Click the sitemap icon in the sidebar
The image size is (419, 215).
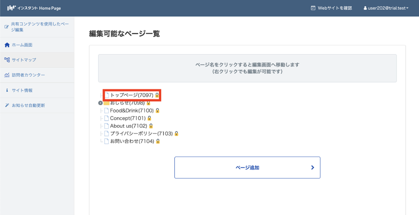pyautogui.click(x=7, y=60)
